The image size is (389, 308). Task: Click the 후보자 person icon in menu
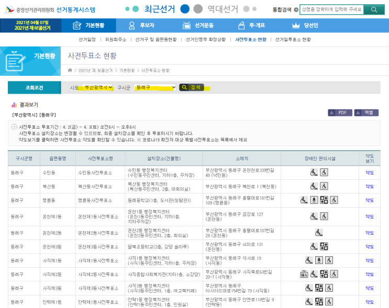132,25
